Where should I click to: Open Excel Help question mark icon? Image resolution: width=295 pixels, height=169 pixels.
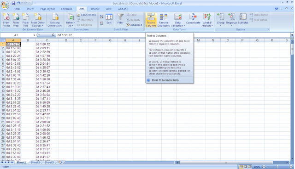(x=276, y=9)
